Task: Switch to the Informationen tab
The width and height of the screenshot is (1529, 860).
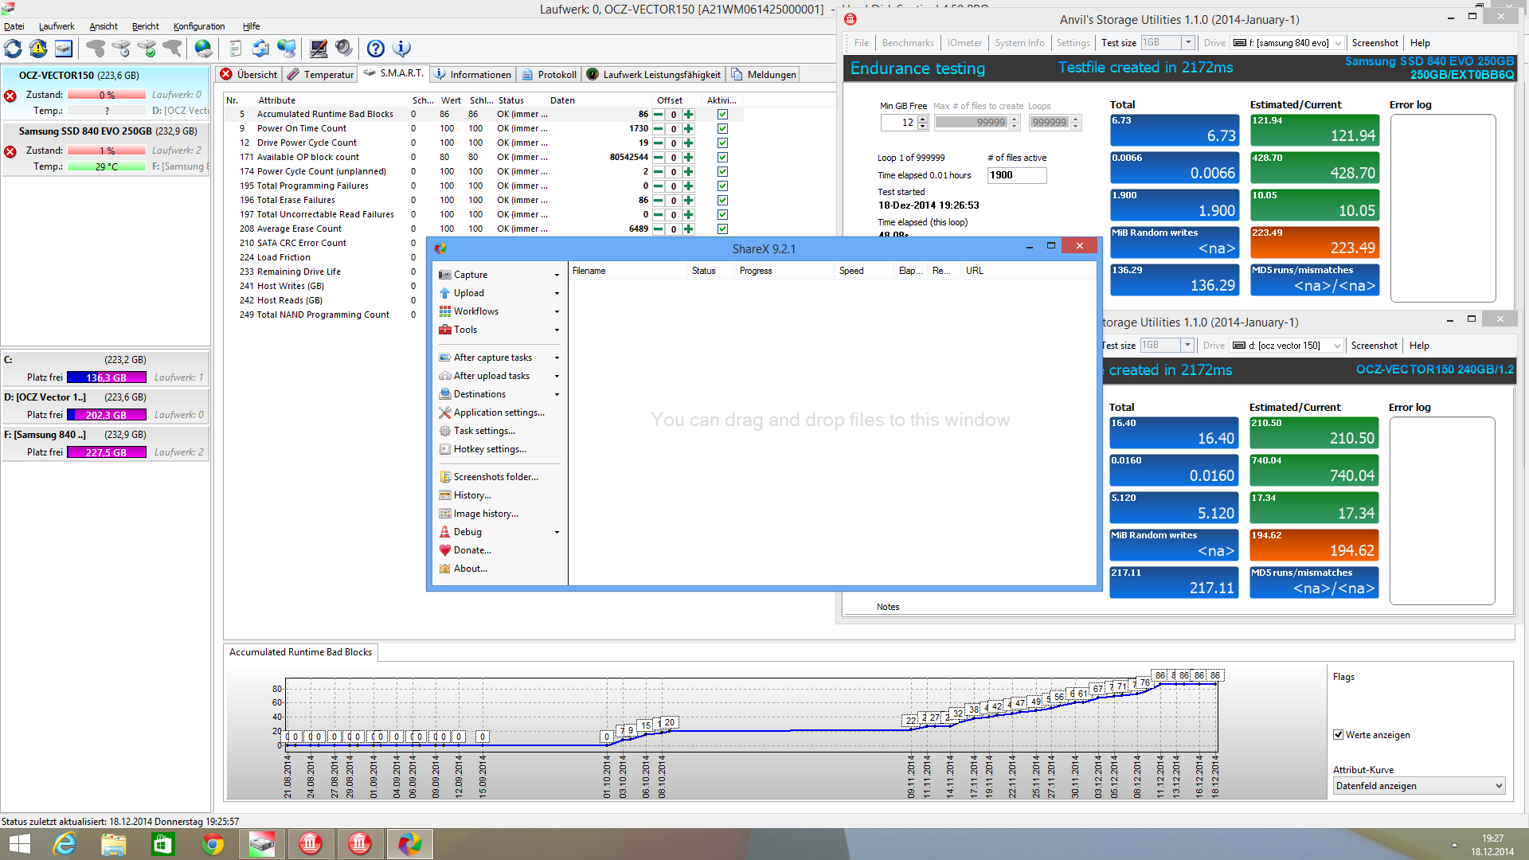Action: point(473,74)
